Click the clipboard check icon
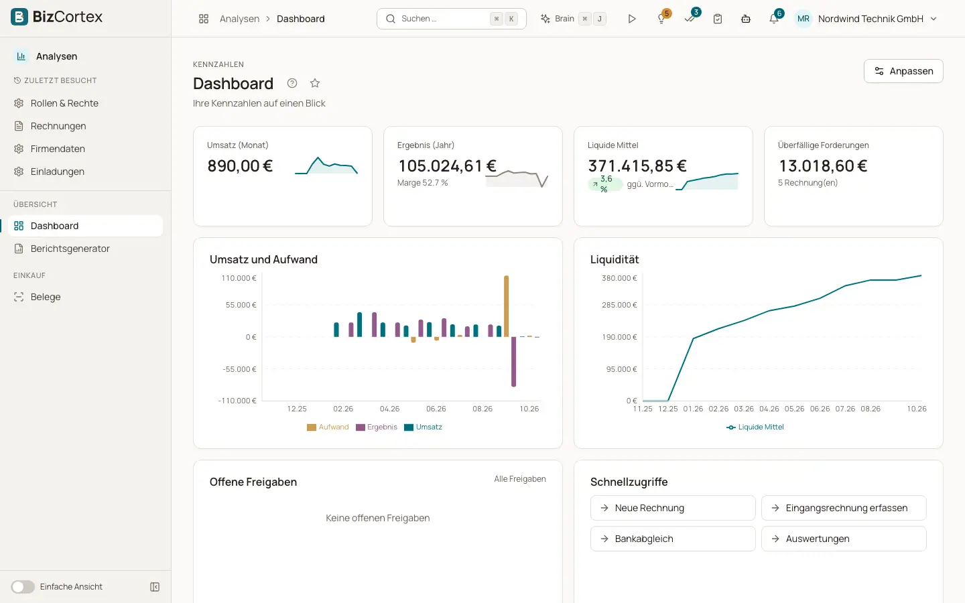Image resolution: width=965 pixels, height=603 pixels. point(718,19)
